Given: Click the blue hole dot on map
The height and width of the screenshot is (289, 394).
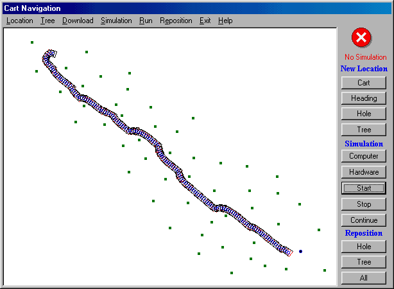Looking at the screenshot, I should (300, 251).
